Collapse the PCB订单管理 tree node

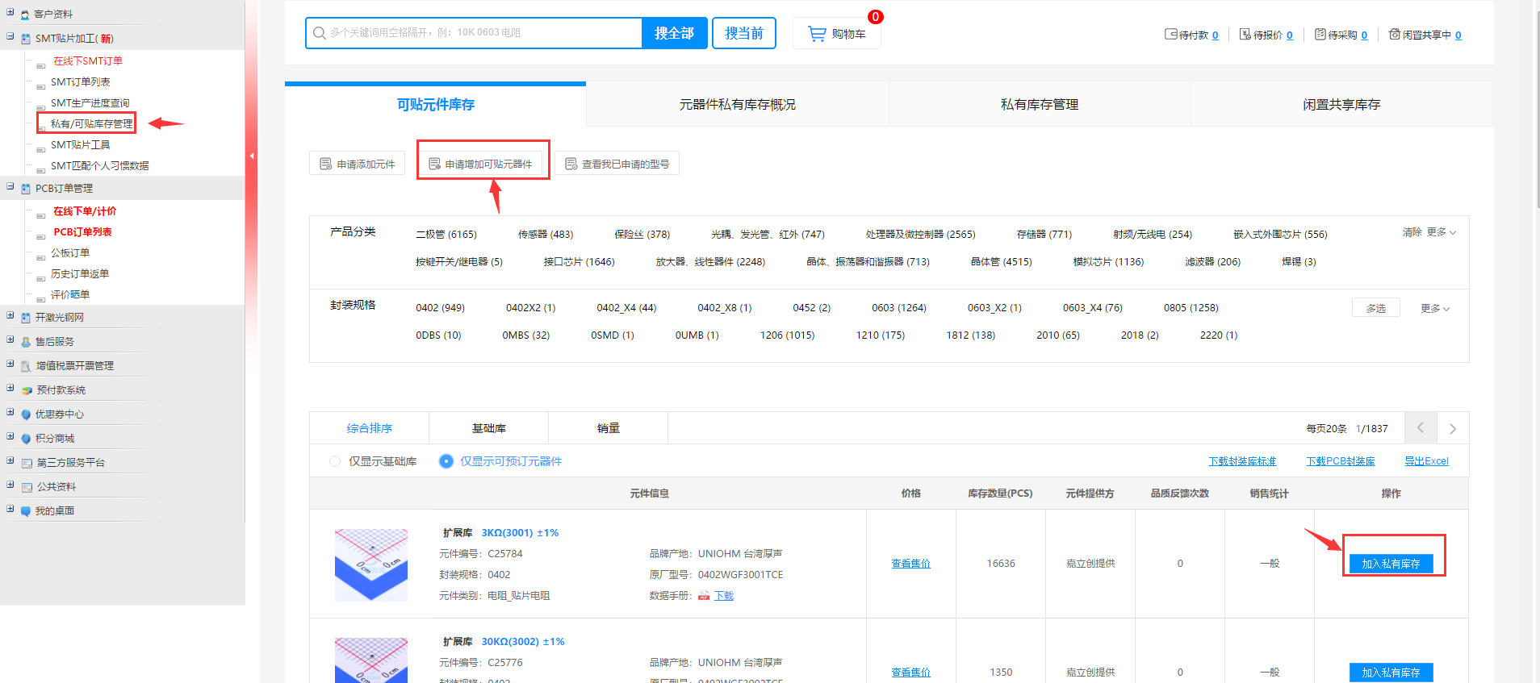[x=10, y=186]
